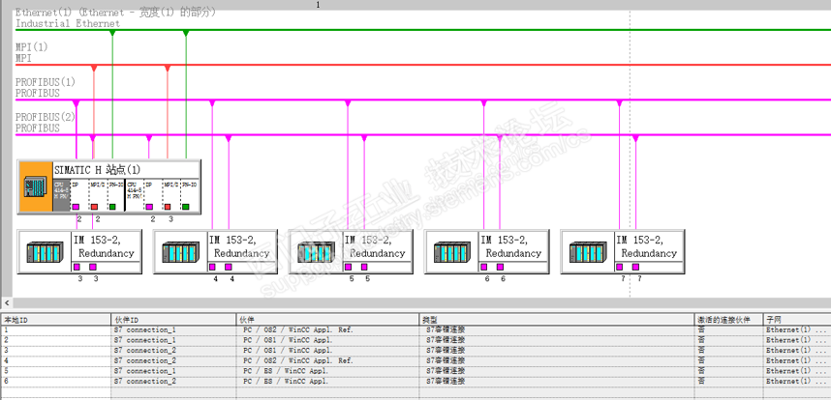Screen dimensions: 831x400
Task: Click the 激活的连接伙伴 column header
Action: tap(728, 320)
